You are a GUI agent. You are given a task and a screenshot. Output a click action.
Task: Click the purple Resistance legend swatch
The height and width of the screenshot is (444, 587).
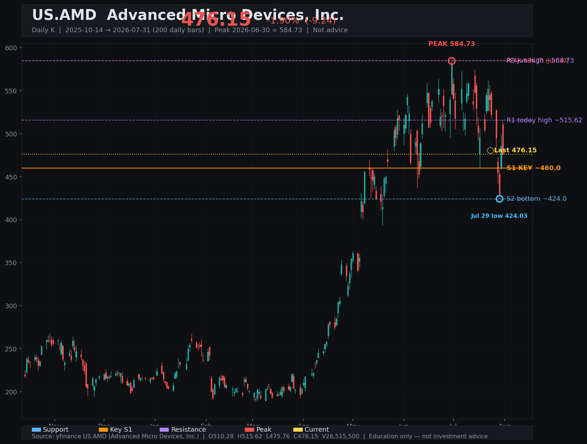[164, 430]
